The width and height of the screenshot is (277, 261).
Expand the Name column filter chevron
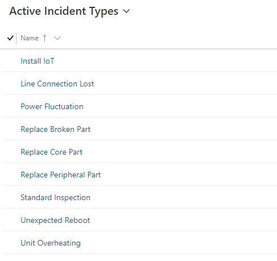(57, 38)
